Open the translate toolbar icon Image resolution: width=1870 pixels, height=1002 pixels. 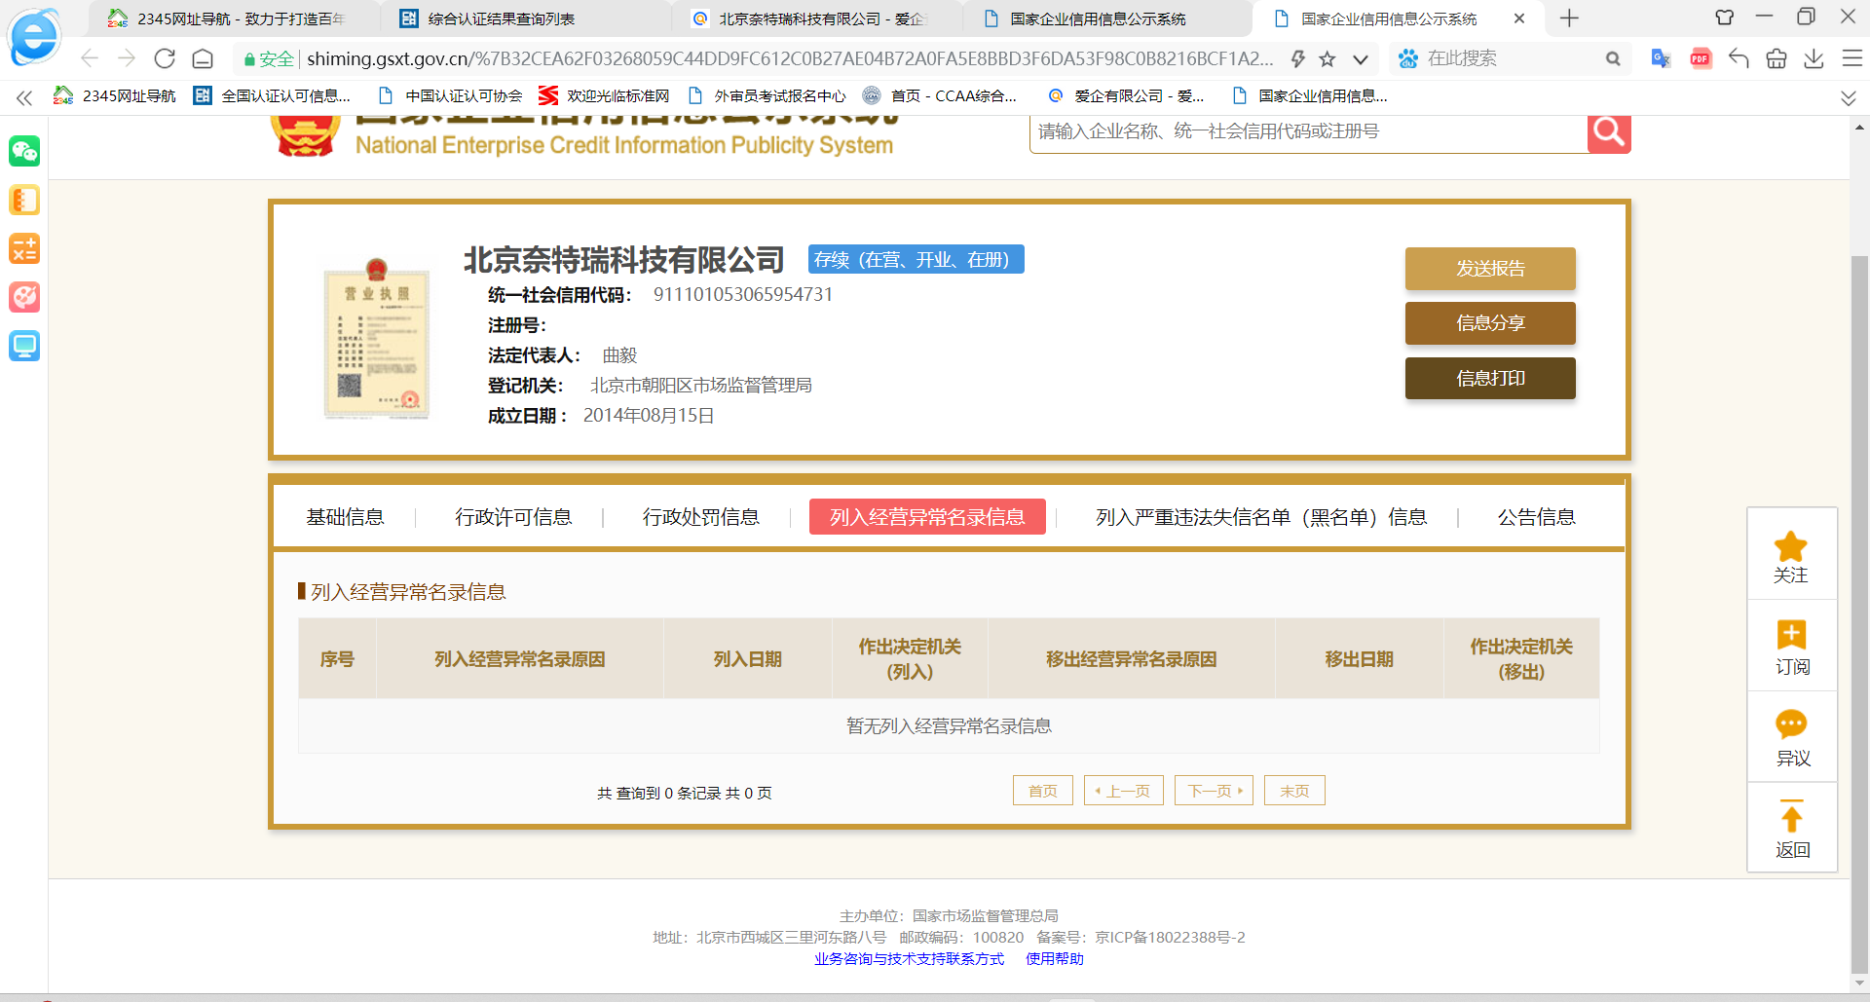(x=1661, y=59)
